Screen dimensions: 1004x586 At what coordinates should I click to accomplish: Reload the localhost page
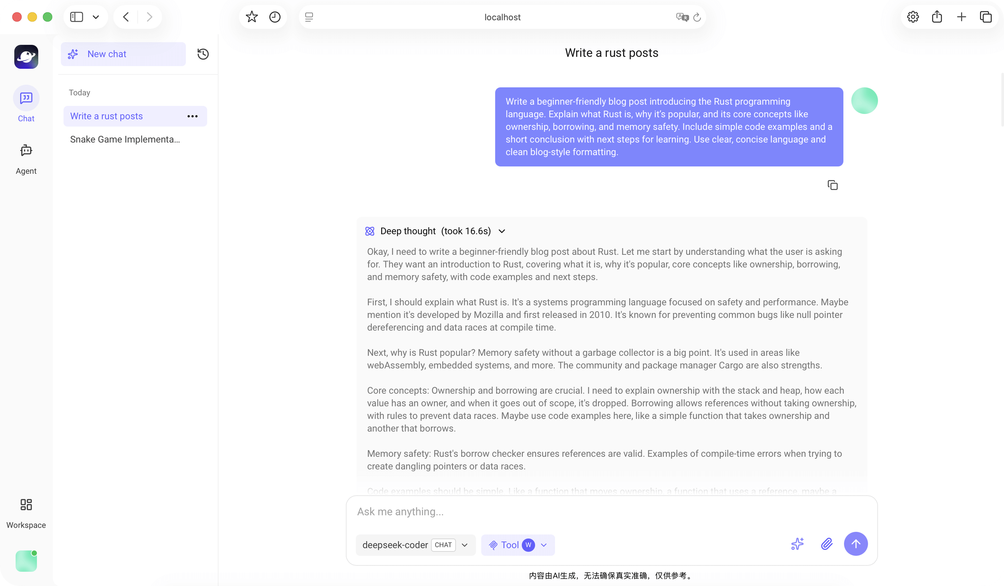pyautogui.click(x=697, y=17)
